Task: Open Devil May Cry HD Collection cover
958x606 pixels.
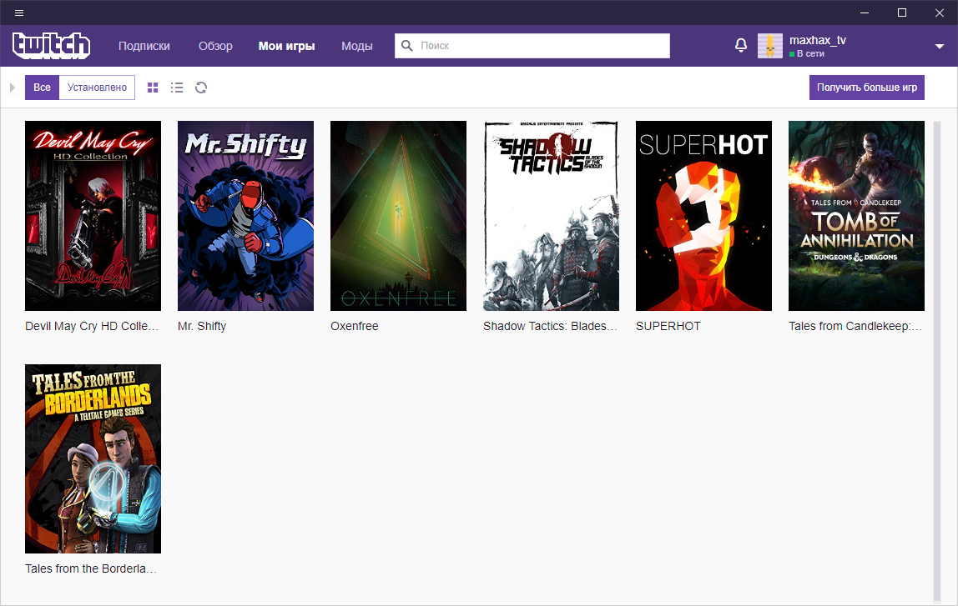Action: pos(93,215)
